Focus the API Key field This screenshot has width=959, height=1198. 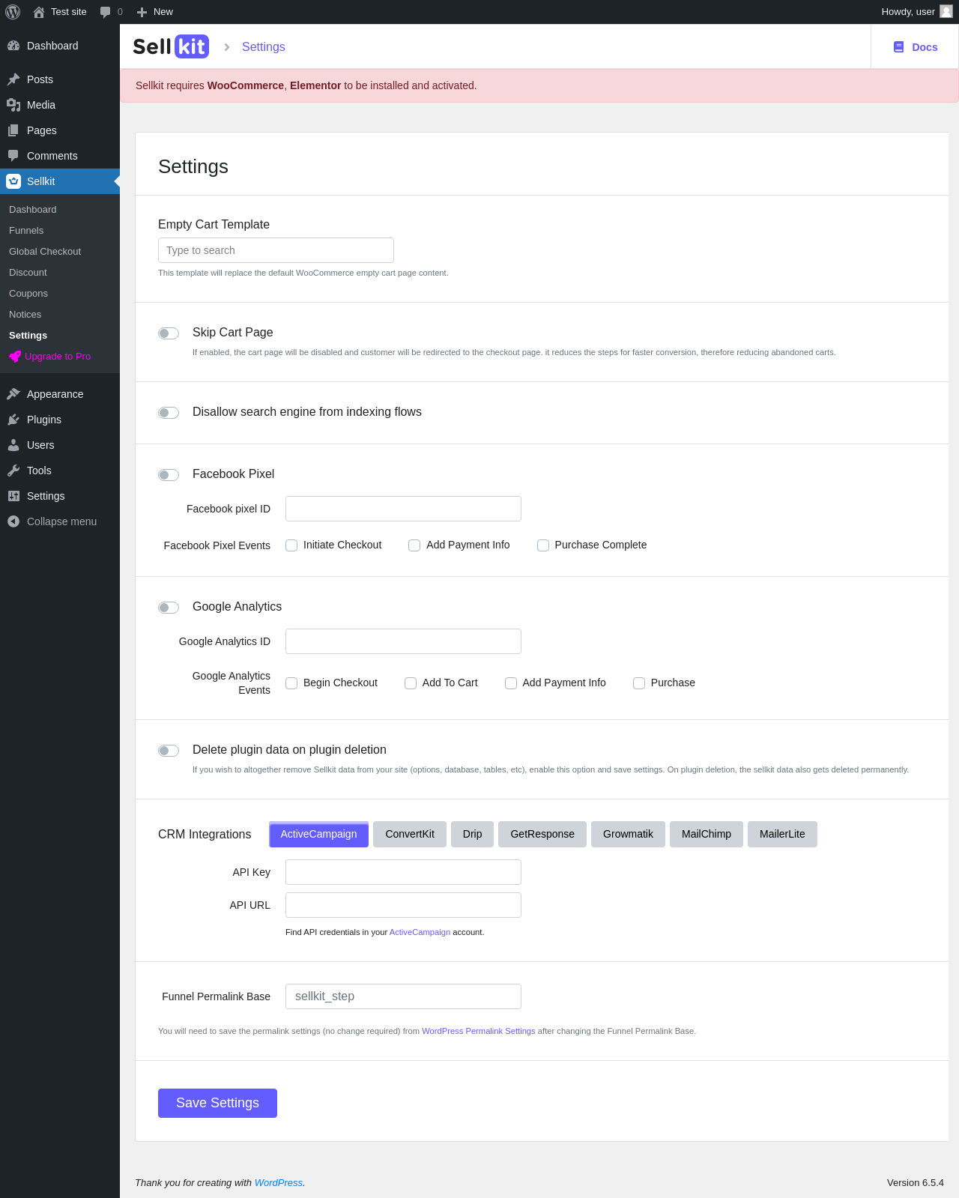click(403, 872)
